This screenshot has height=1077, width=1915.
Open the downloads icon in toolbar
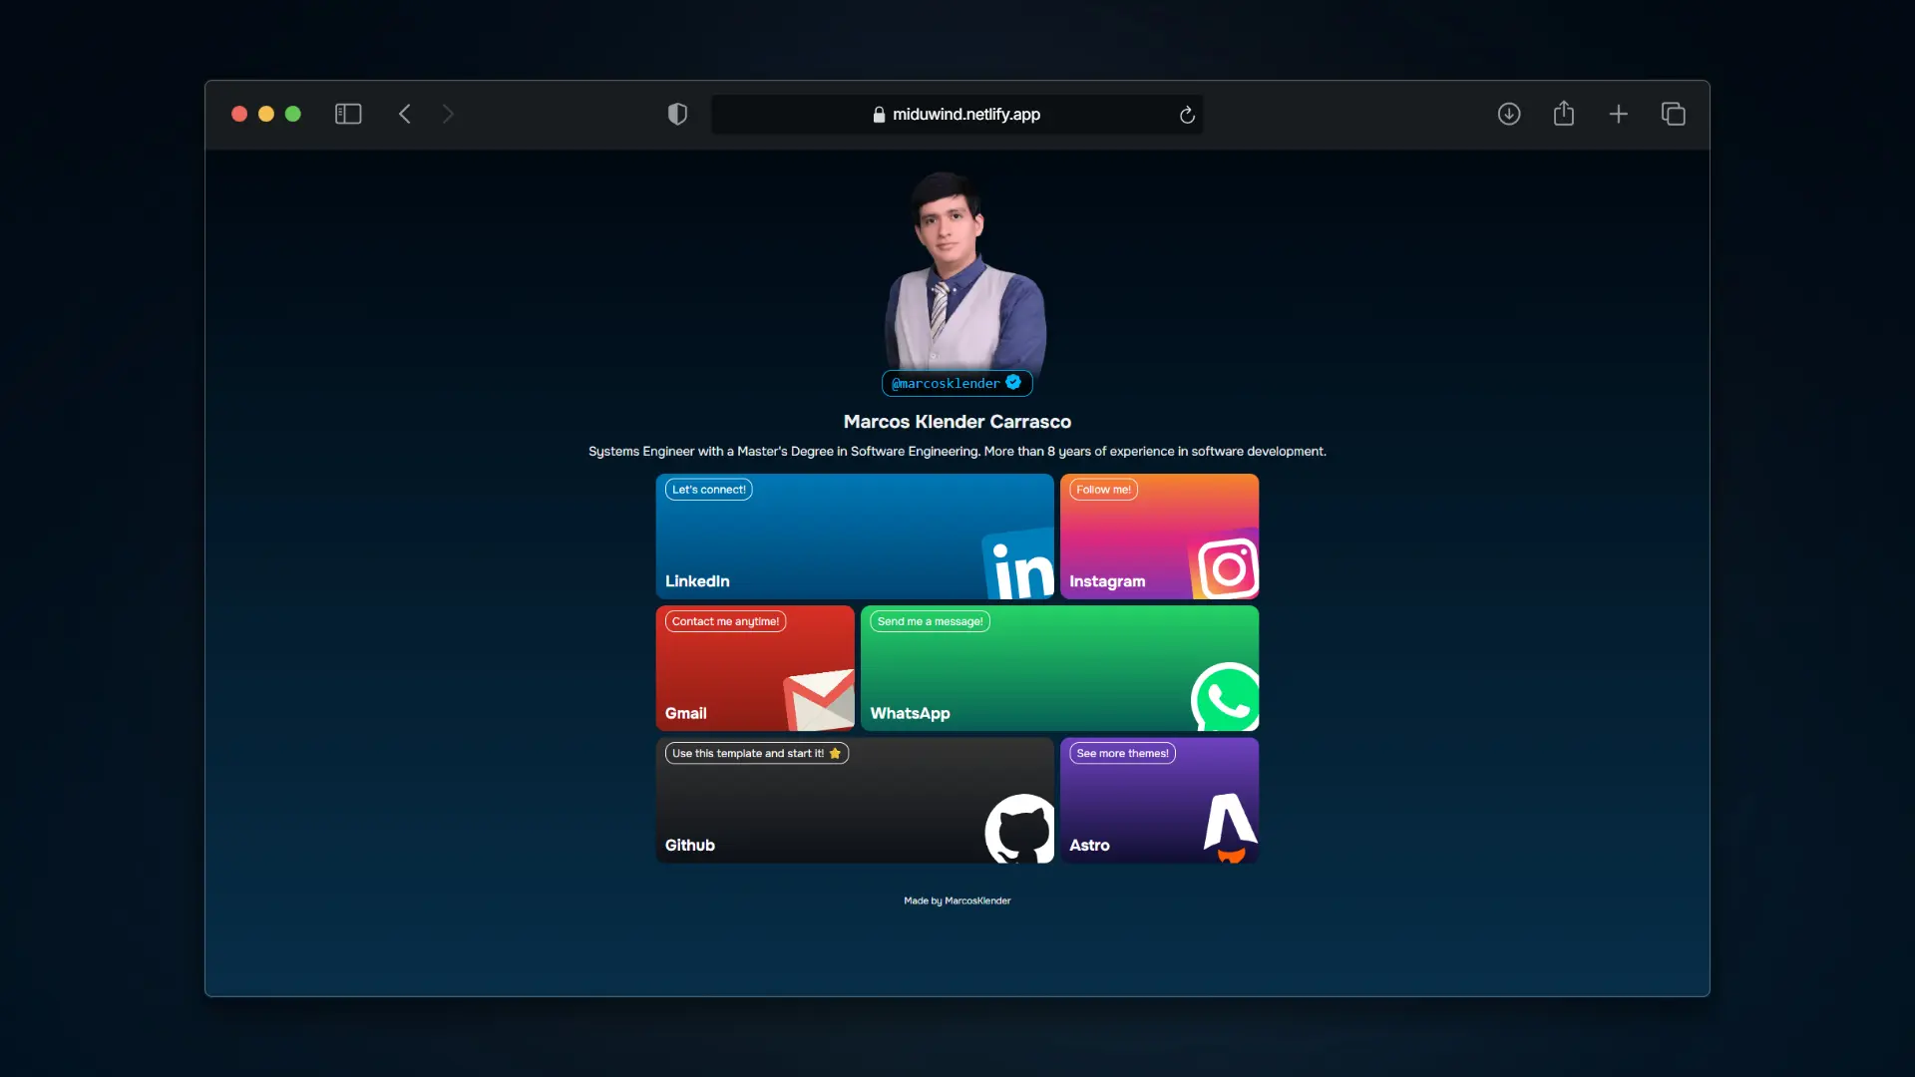(x=1509, y=114)
